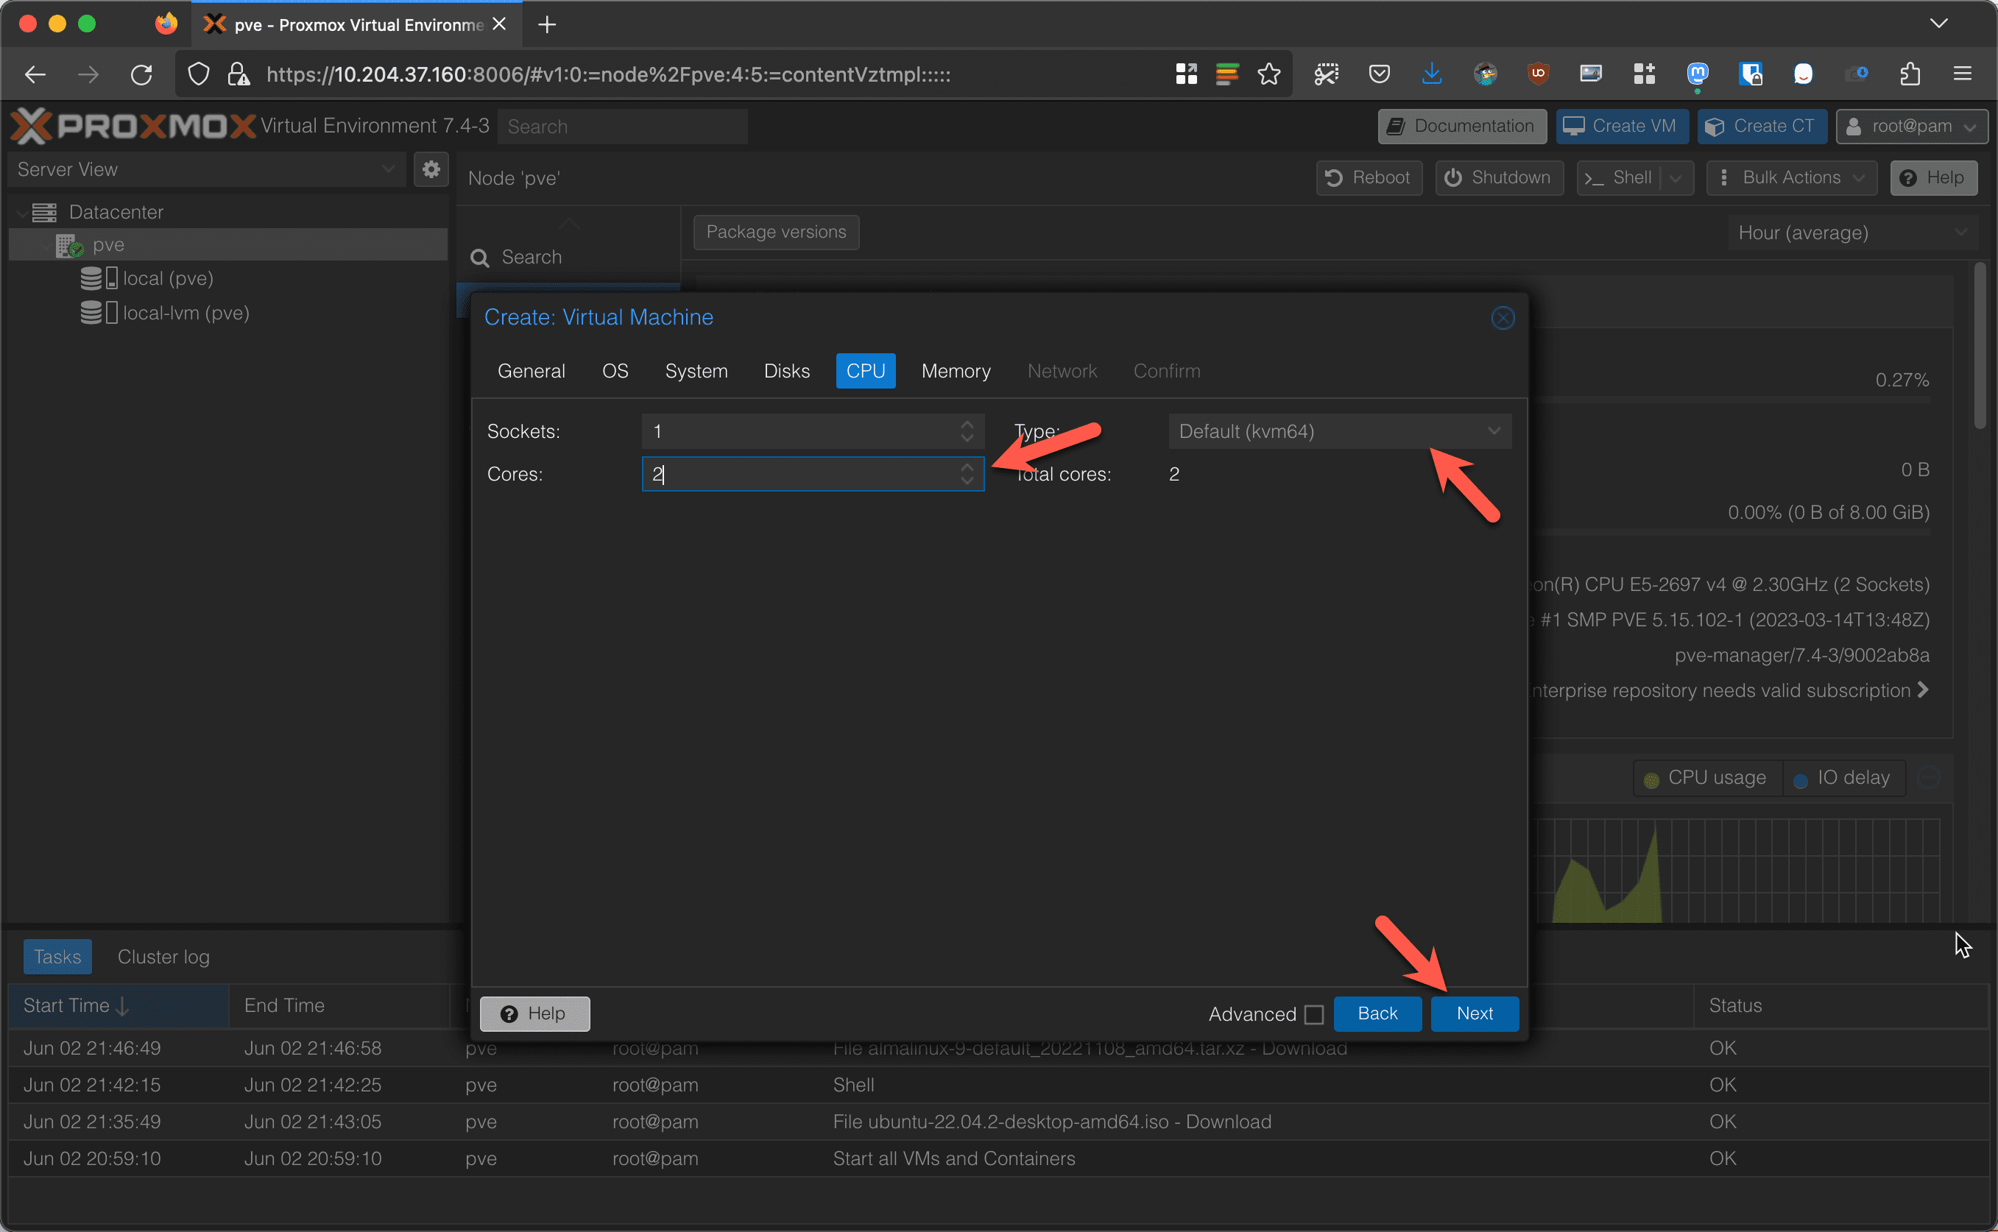Bookmark this page with the star icon
The width and height of the screenshot is (1998, 1232).
1268,75
